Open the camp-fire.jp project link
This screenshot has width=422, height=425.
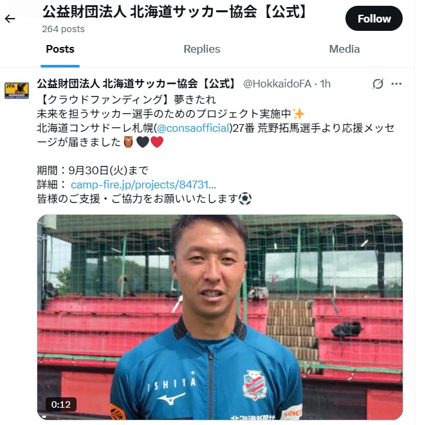tap(143, 185)
